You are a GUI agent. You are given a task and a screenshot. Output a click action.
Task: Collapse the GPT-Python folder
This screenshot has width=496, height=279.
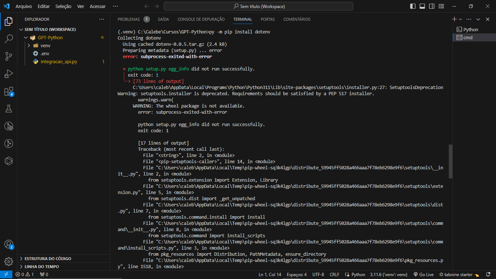click(64, 37)
